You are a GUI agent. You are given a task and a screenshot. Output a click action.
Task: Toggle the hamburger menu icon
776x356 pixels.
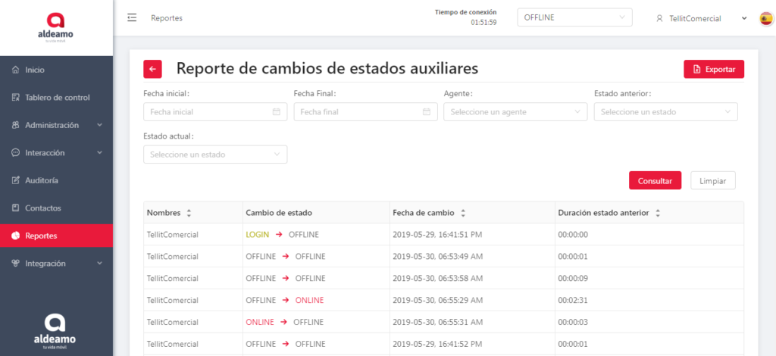(x=132, y=17)
